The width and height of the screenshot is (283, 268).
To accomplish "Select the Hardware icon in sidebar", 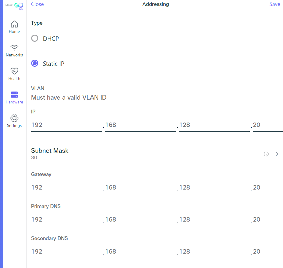I will point(14,95).
